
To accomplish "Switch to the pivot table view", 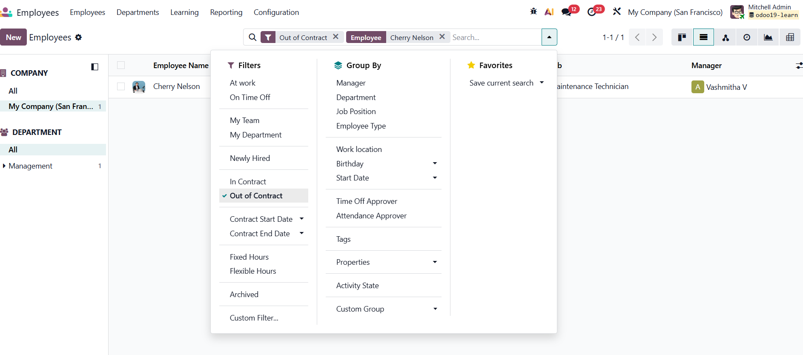I will click(790, 37).
